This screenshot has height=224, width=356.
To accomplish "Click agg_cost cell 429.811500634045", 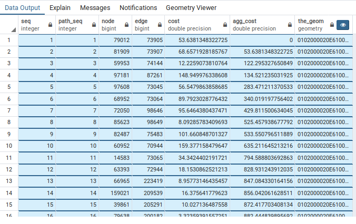I will pos(262,110).
